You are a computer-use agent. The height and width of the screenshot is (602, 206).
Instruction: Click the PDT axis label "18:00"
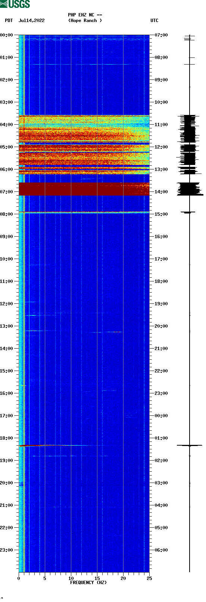tap(6, 438)
